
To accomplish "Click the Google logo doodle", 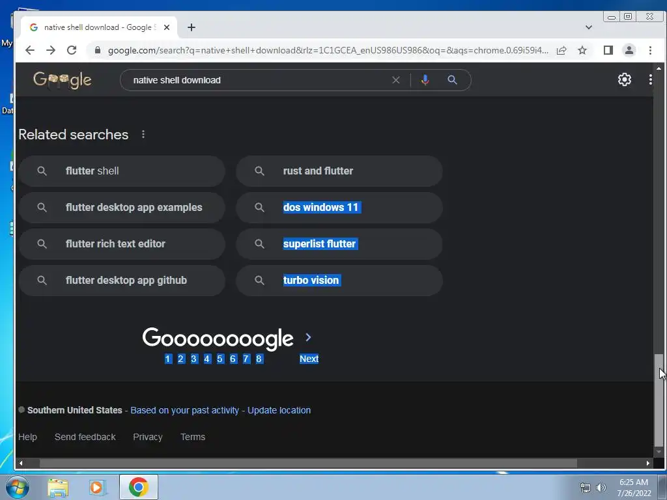I will click(63, 79).
